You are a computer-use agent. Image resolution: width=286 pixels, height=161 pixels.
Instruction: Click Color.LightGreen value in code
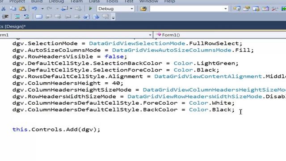pos(204,64)
